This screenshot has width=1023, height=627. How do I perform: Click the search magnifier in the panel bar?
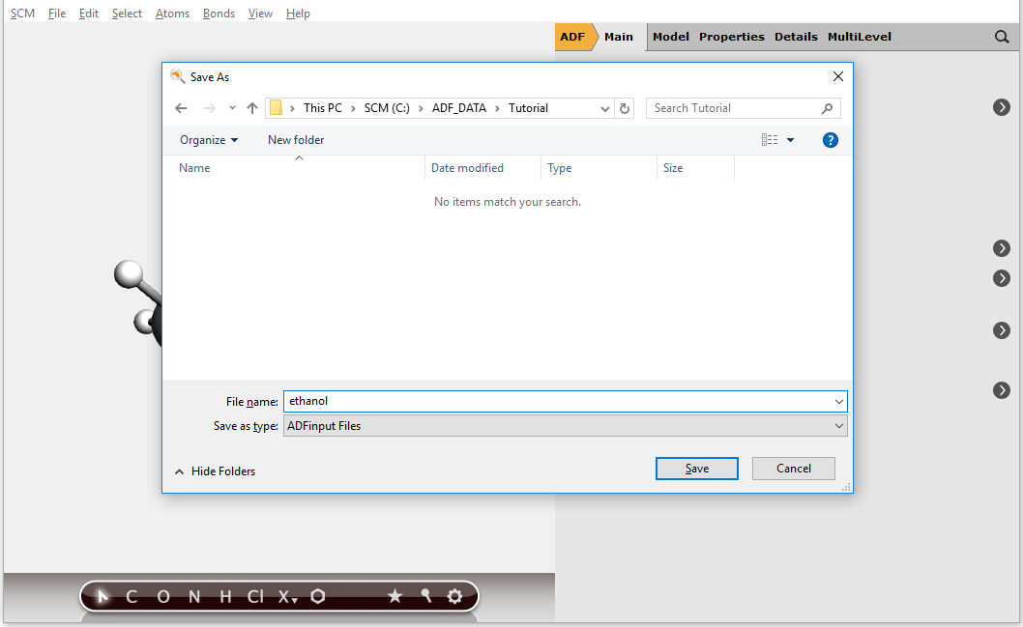1003,36
